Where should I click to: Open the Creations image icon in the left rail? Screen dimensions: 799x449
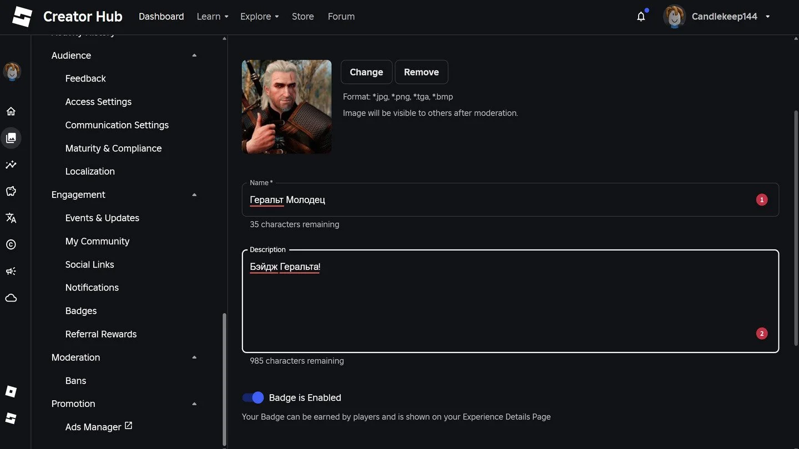click(11, 138)
